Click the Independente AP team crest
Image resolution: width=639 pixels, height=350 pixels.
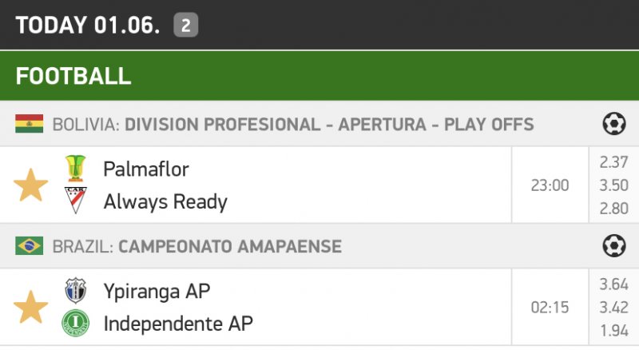[76, 323]
